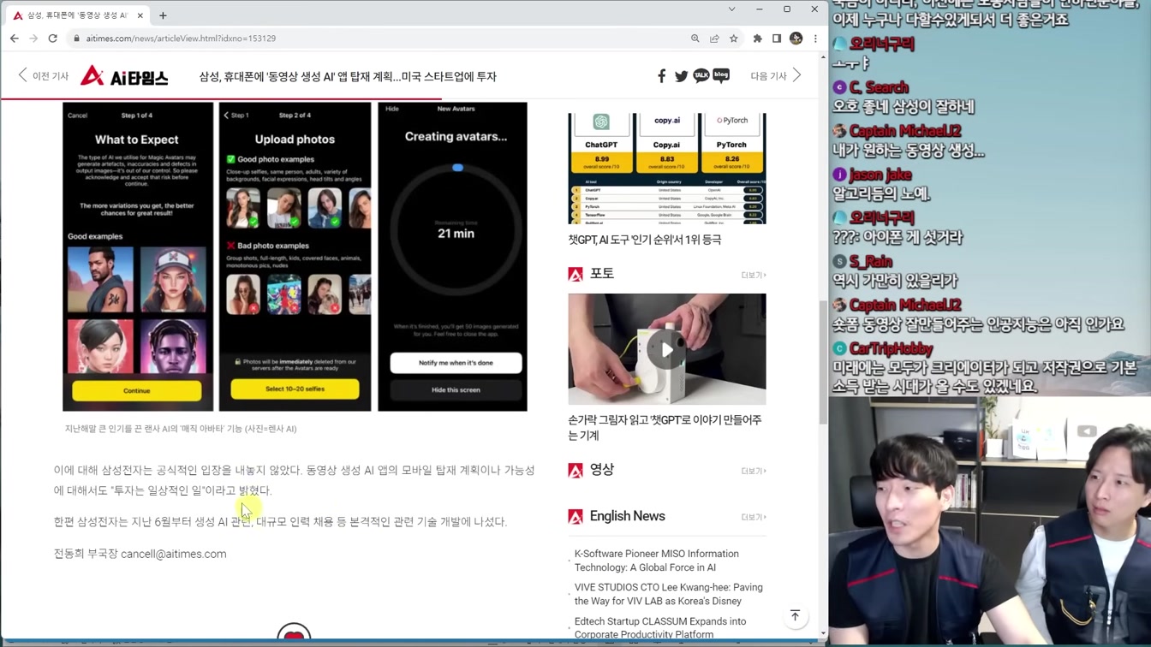Click the zoom magnifier icon in address bar
1151x647 pixels.
click(695, 39)
